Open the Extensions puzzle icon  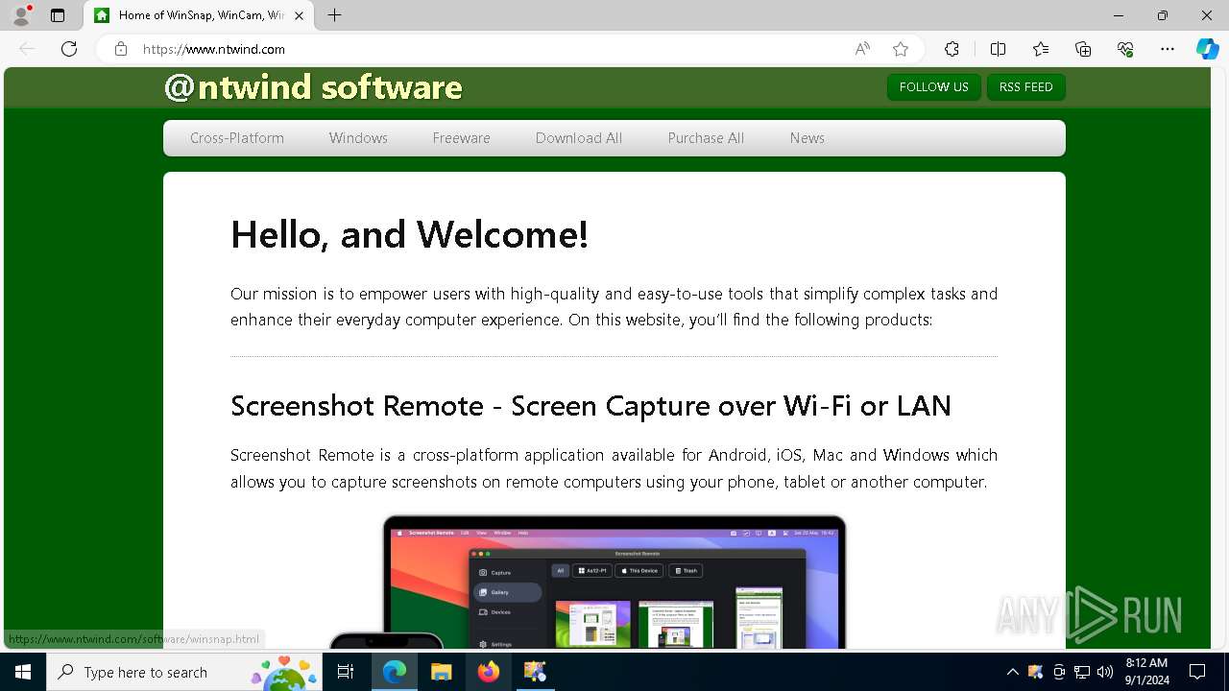pyautogui.click(x=952, y=49)
